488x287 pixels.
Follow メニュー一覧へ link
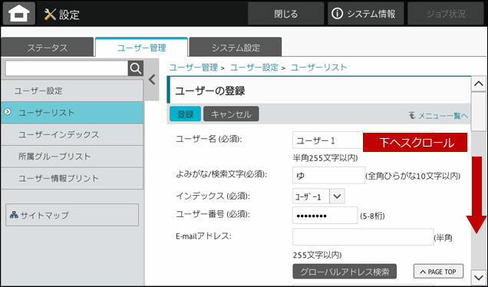coord(438,116)
